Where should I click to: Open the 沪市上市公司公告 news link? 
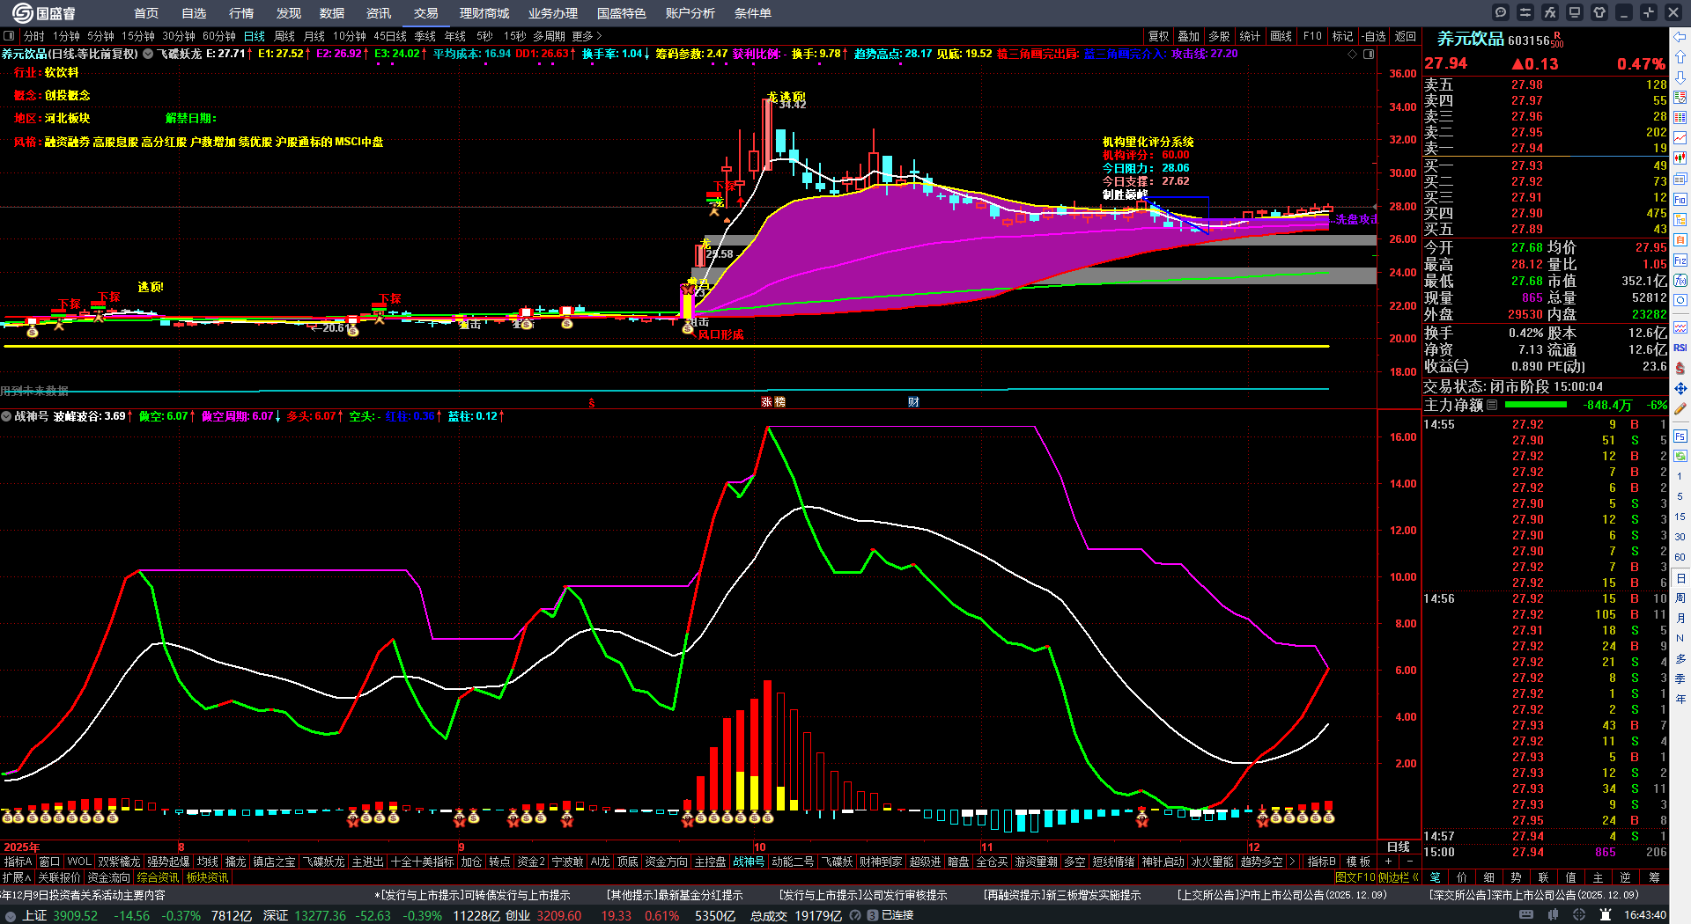1282,895
